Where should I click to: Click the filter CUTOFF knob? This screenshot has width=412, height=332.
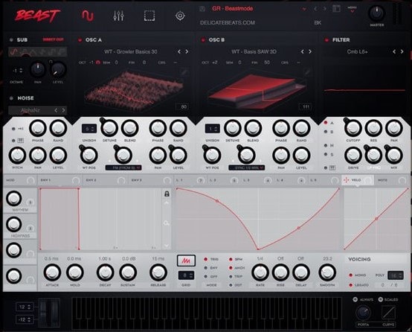353,128
